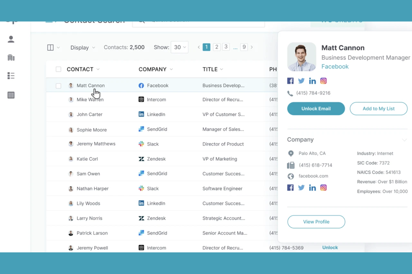Click the Unlock Email button
Screen dimensions: 412x274
pyautogui.click(x=316, y=109)
